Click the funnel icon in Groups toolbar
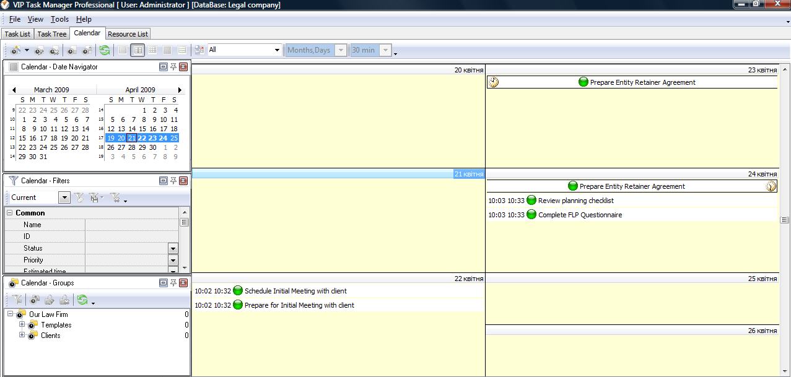 coord(17,300)
